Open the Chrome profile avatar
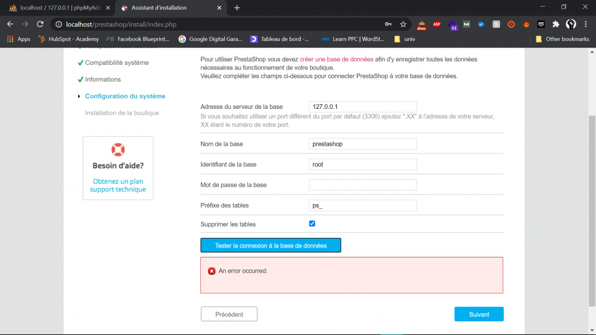 570,24
